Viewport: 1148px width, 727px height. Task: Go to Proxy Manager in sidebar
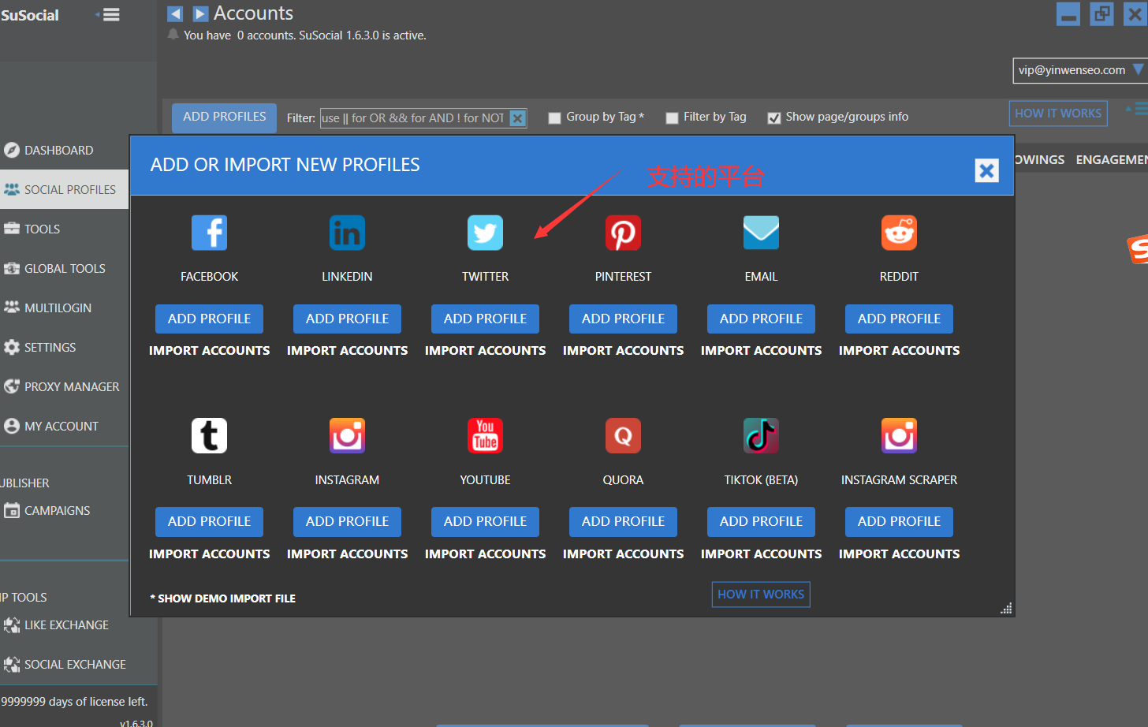[71, 386]
